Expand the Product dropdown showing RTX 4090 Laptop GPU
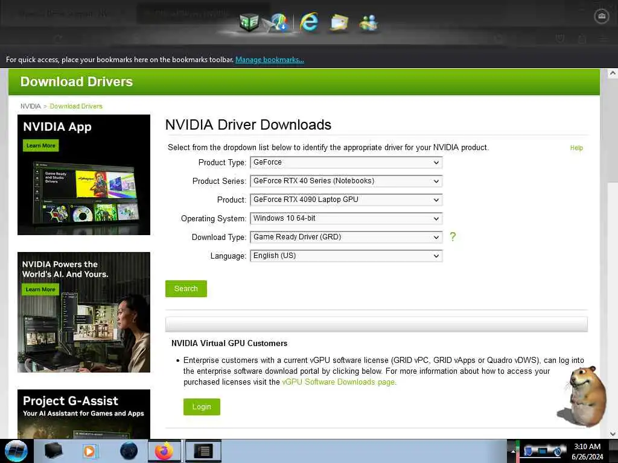Viewport: 618px width, 463px height. click(x=346, y=200)
